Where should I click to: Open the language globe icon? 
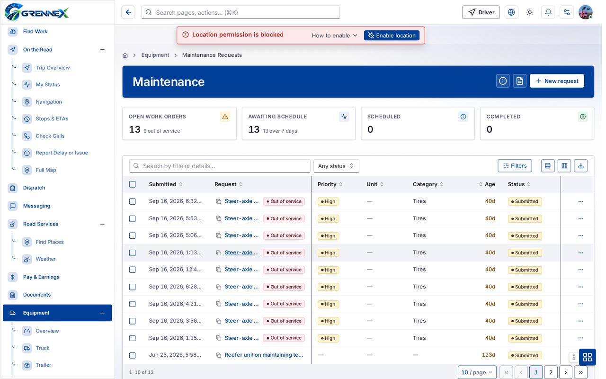coord(511,12)
